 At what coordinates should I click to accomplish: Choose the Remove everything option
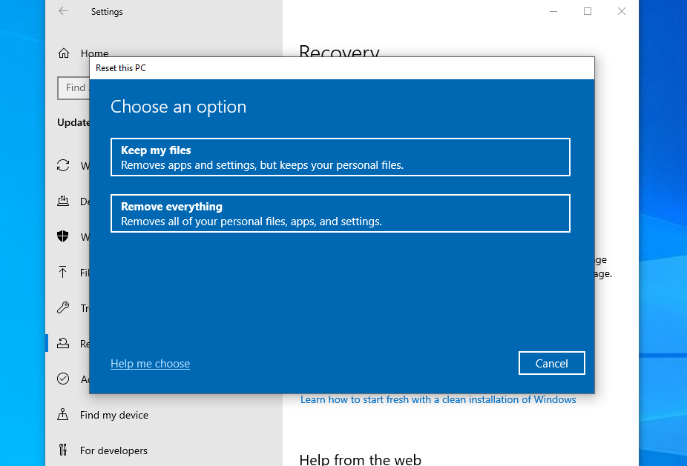340,213
